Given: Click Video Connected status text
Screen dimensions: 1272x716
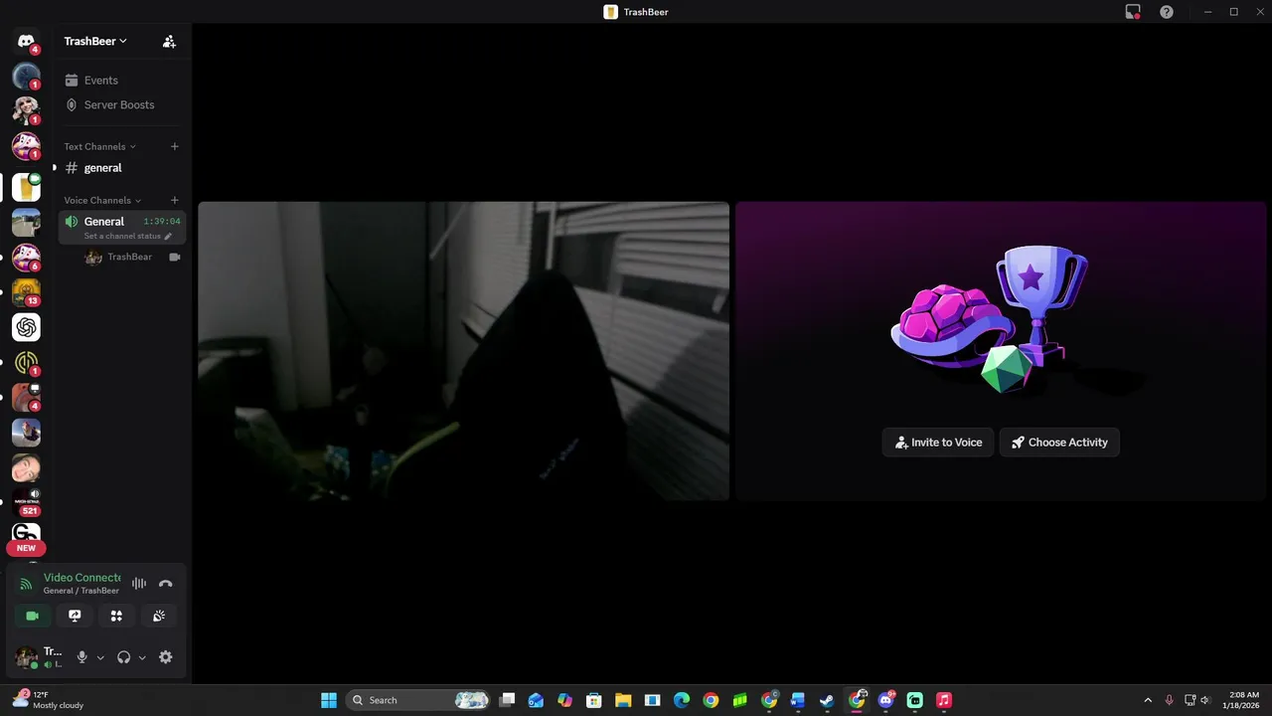Looking at the screenshot, I should coord(82,578).
